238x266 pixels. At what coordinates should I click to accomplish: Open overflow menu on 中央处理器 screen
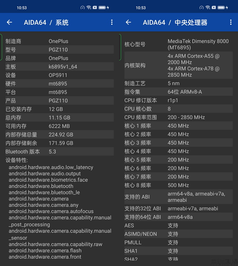click(x=231, y=22)
